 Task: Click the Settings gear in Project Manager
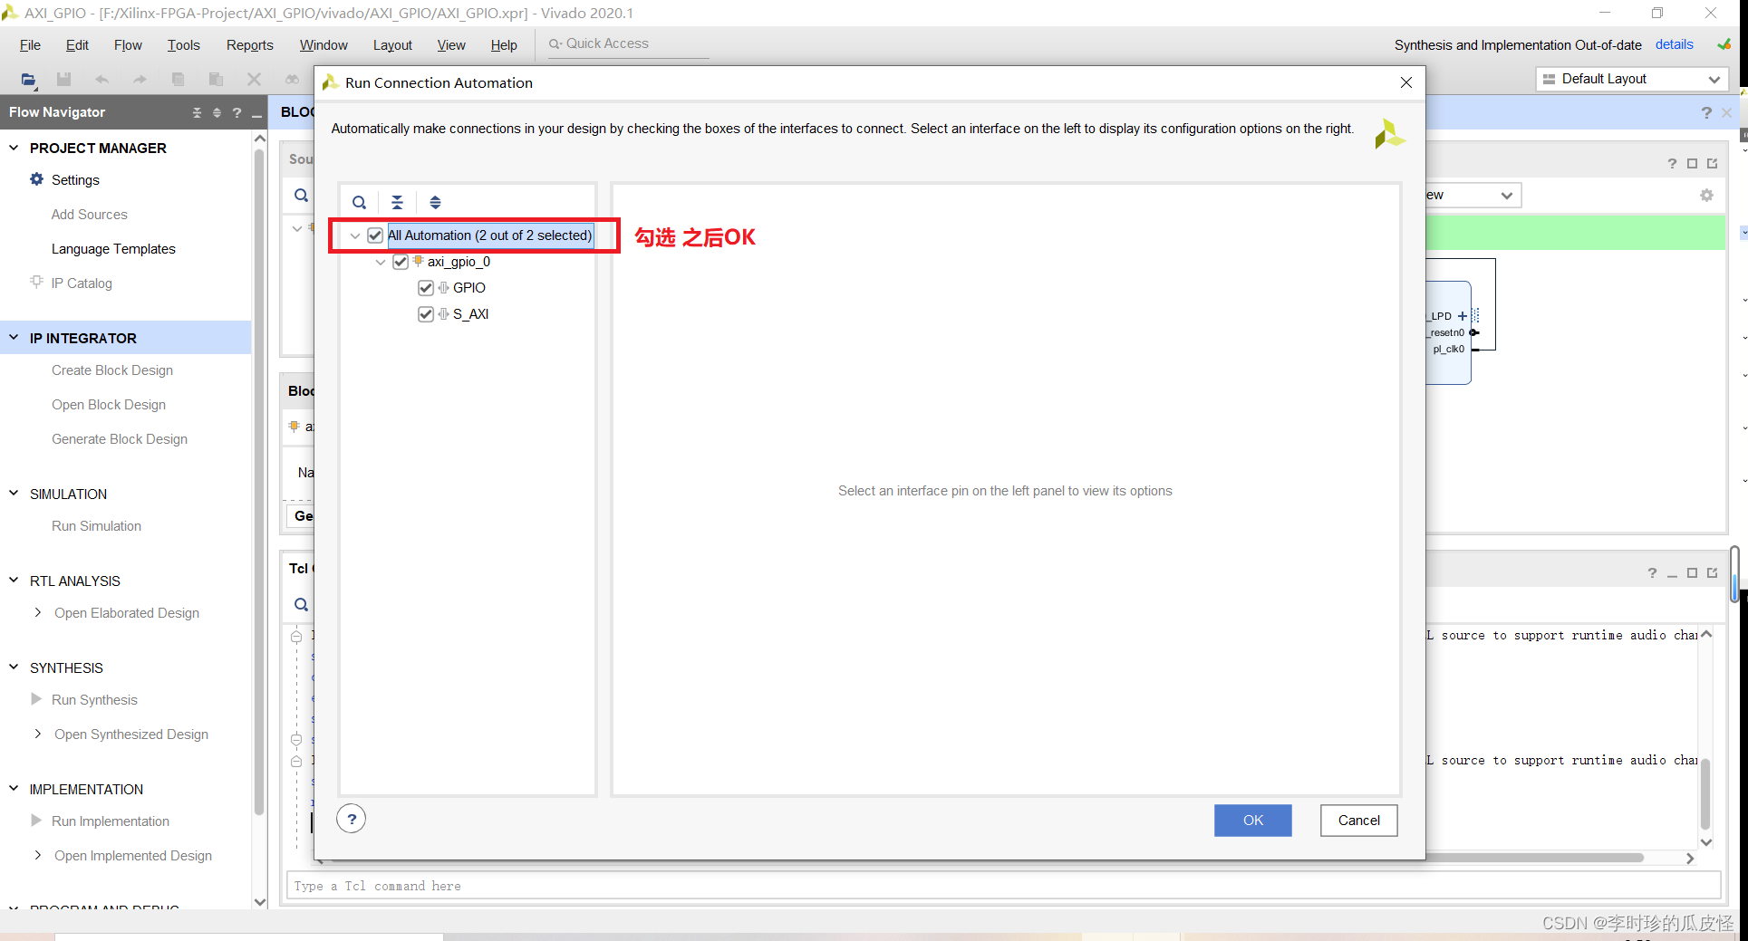36,179
